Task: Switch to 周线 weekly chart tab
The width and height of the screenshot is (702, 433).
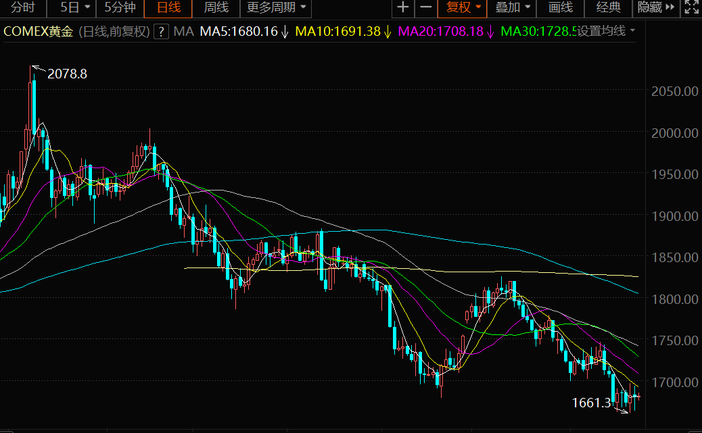Action: (216, 7)
